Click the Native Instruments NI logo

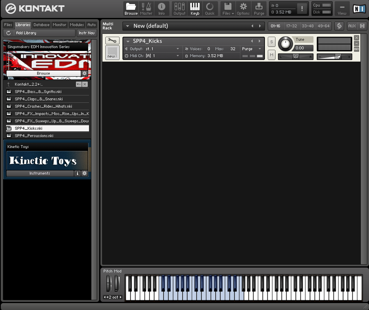click(x=359, y=9)
